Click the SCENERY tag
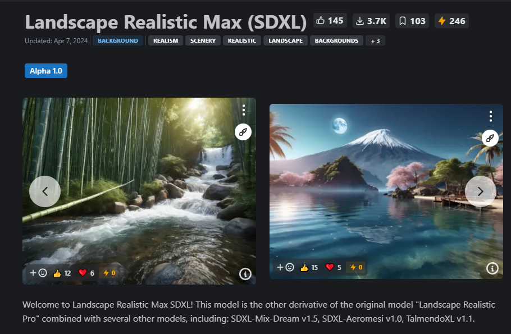The width and height of the screenshot is (511, 334). [x=203, y=41]
